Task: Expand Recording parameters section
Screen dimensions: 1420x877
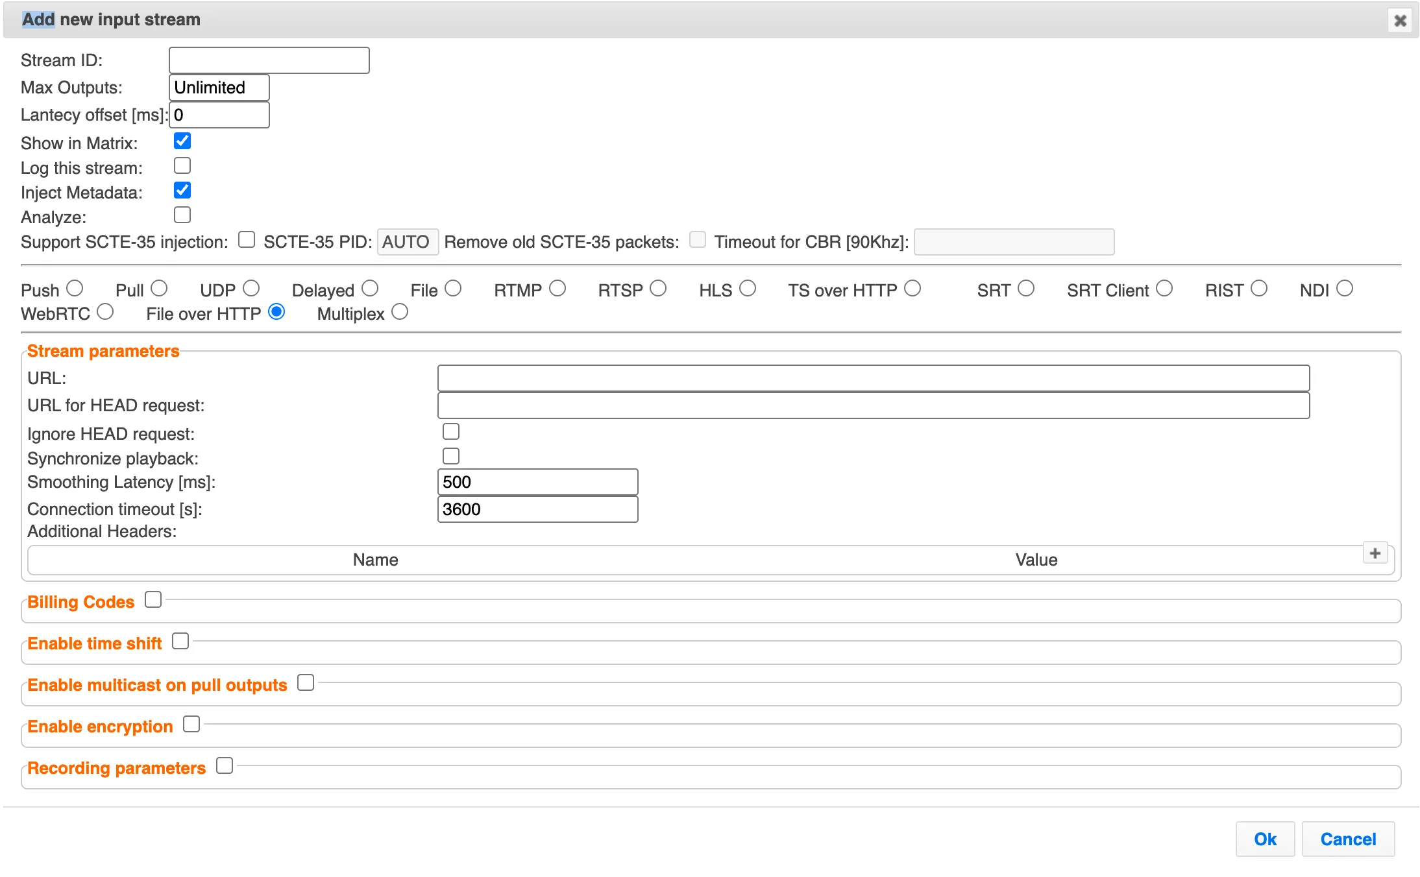Action: [x=225, y=765]
